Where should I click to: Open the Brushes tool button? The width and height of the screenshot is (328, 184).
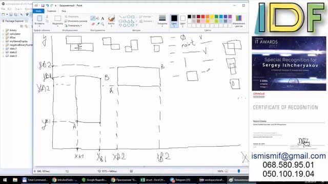click(x=111, y=20)
